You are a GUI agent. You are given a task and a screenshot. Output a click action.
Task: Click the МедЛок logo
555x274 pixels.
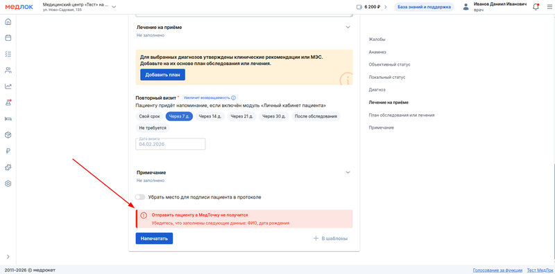pyautogui.click(x=19, y=7)
